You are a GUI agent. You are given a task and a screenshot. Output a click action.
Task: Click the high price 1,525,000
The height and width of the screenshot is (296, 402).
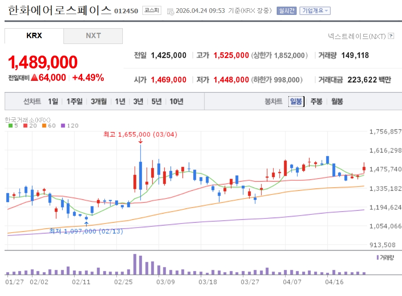tap(231, 56)
